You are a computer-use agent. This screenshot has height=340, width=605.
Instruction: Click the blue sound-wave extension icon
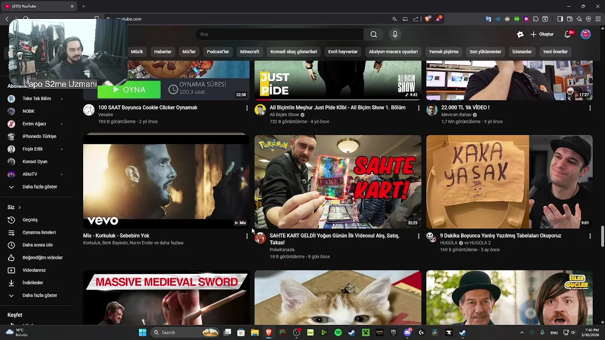(x=498, y=19)
